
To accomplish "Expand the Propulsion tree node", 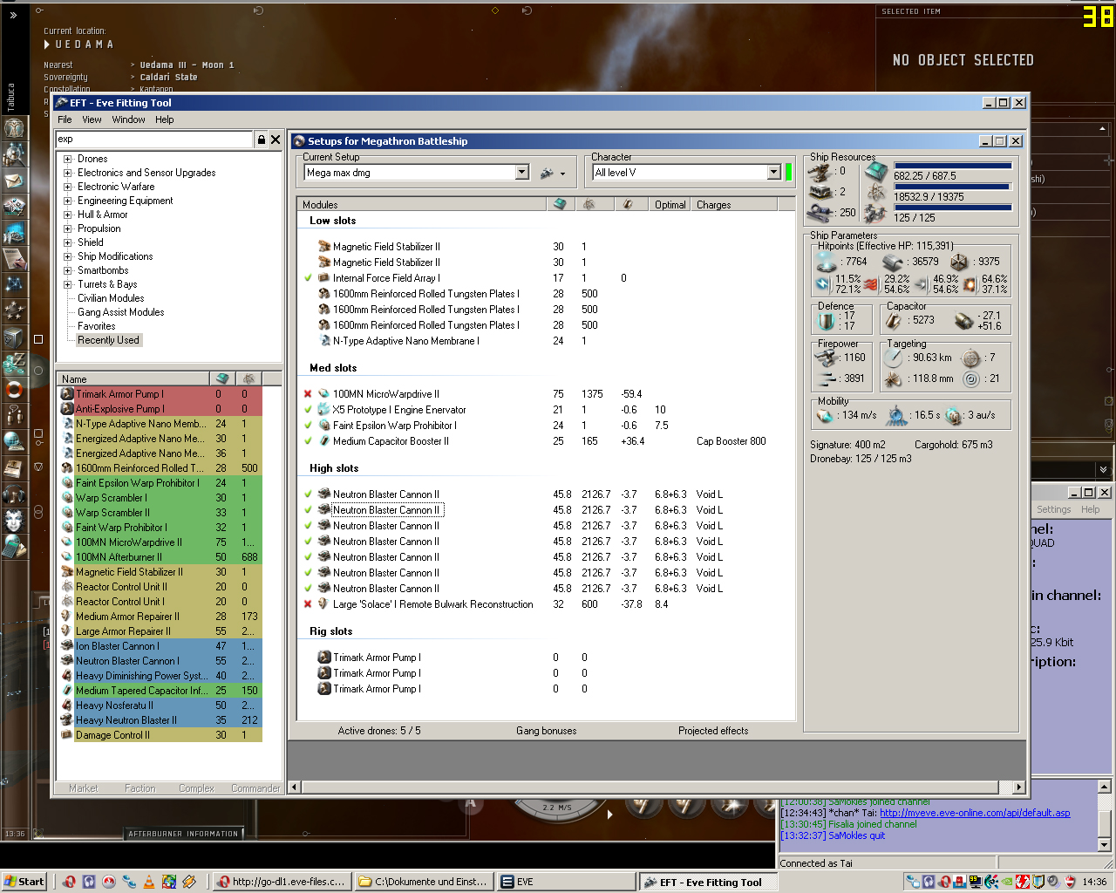I will pyautogui.click(x=67, y=228).
